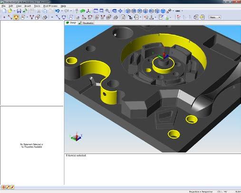Click the Copy pages icon
Viewport: 241px width, 193px height.
tap(45, 11)
